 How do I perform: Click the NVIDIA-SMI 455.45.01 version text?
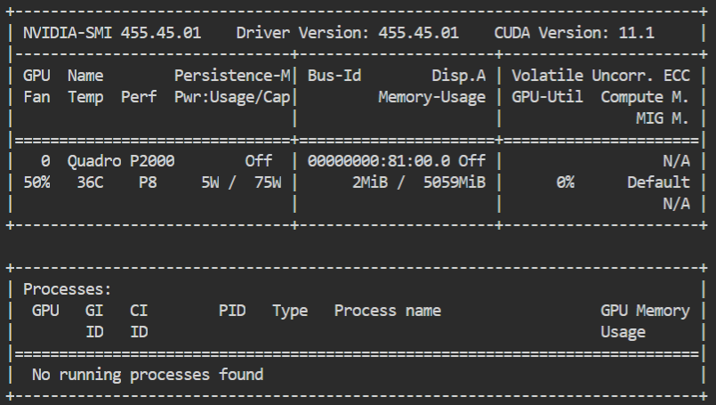coord(112,33)
